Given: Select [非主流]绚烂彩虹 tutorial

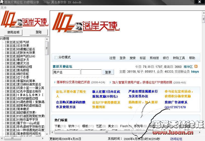Looking at the screenshot, I should pyautogui.click(x=17, y=74).
